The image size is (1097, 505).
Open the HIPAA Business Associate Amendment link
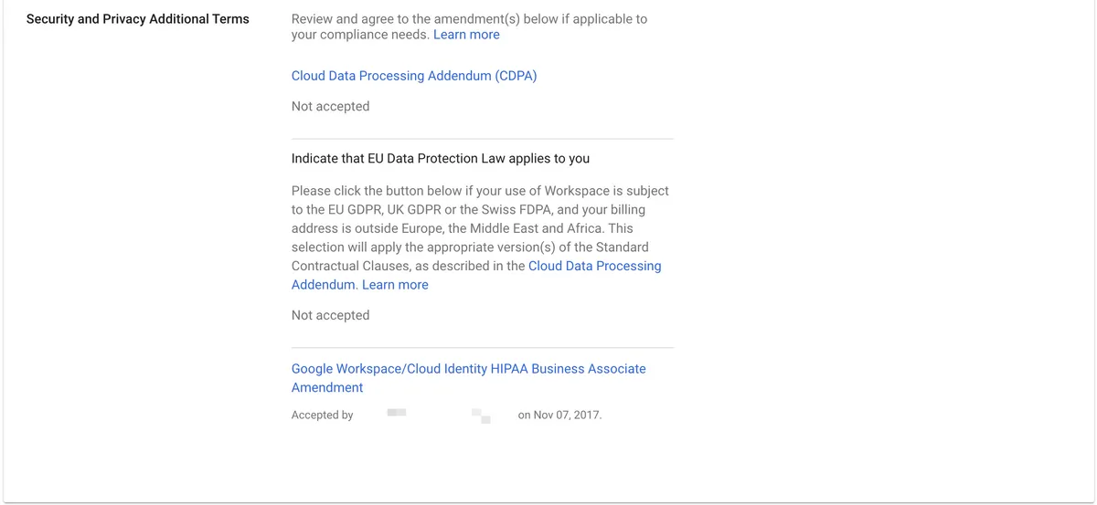pos(468,378)
